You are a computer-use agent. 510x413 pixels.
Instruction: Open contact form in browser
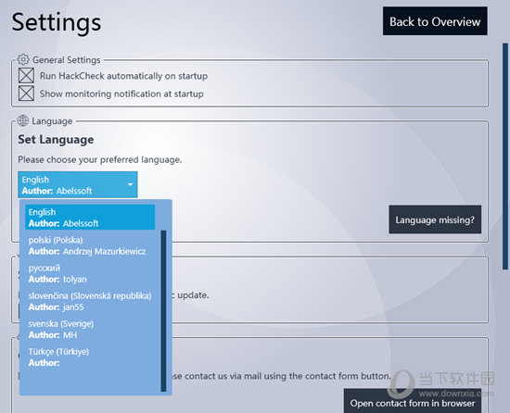[x=413, y=401]
